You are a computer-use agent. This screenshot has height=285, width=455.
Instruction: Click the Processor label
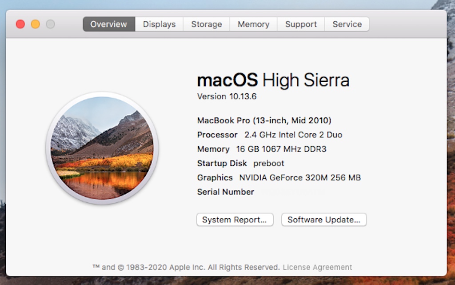217,135
